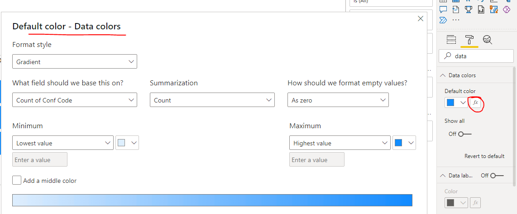Switch to the Fields well tab icon

pos(451,40)
